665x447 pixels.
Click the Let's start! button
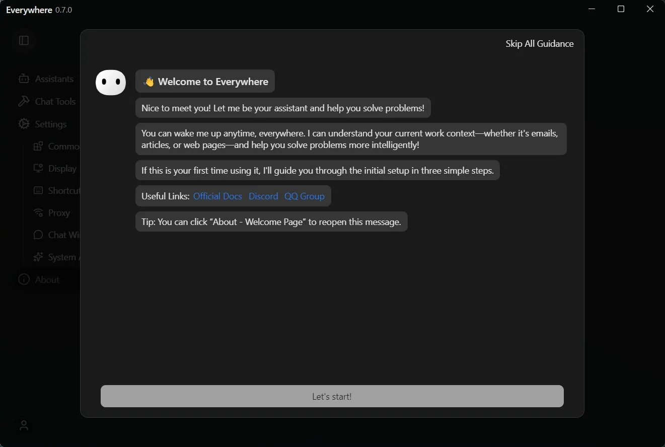332,397
